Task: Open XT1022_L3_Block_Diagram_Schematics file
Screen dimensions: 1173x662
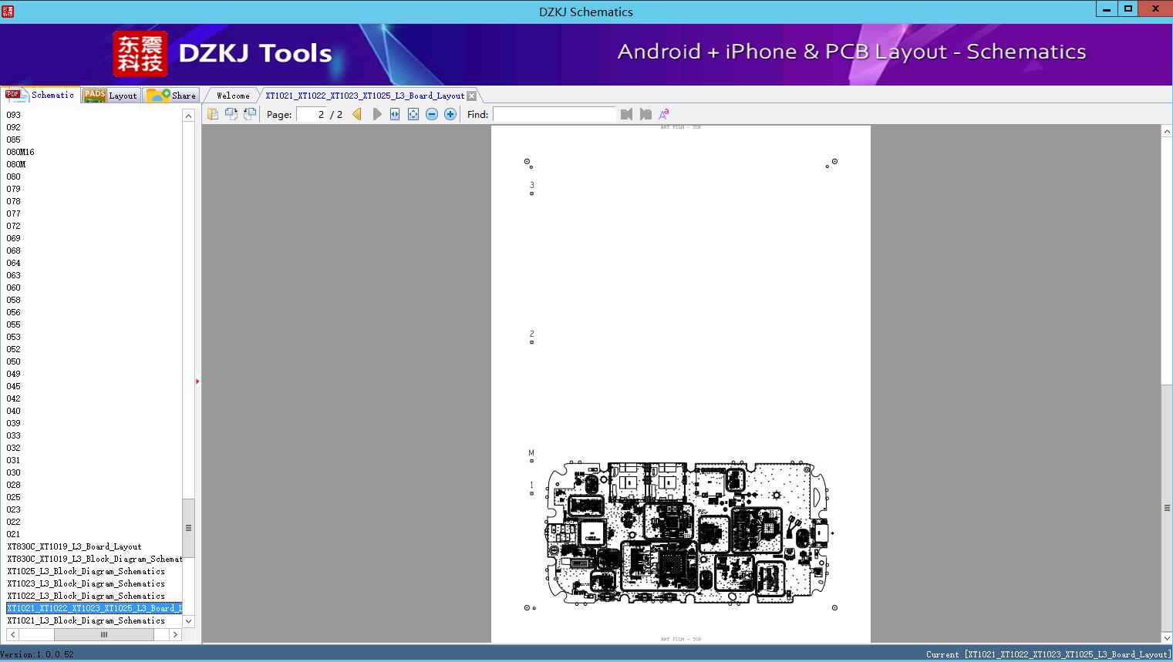Action: (x=86, y=596)
